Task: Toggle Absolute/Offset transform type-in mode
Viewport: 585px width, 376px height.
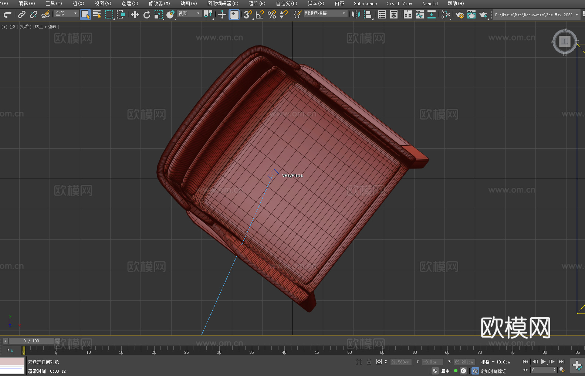Action: click(379, 362)
